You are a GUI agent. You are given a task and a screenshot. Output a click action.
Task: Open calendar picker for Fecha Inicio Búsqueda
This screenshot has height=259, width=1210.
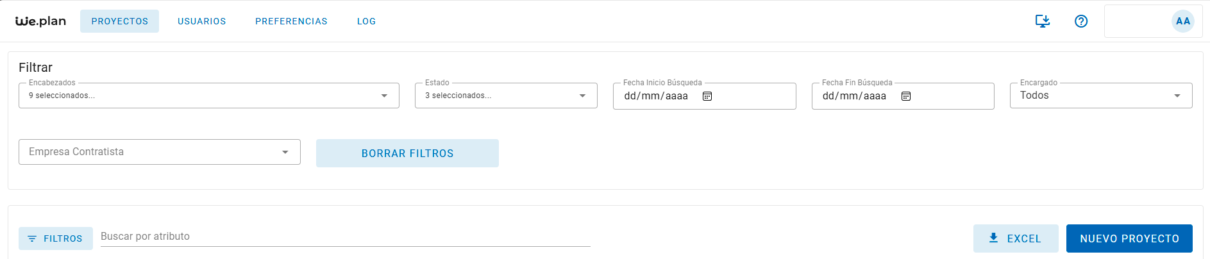click(707, 96)
